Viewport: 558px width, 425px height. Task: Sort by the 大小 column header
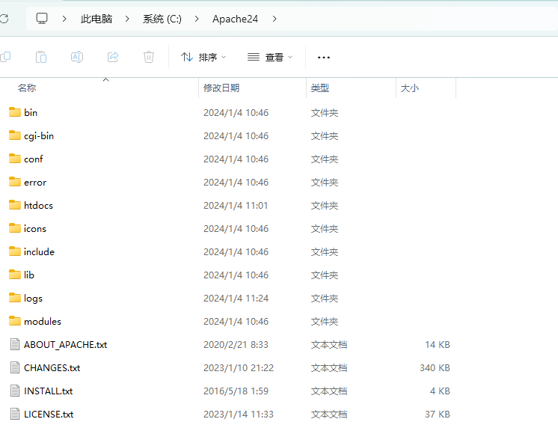410,88
